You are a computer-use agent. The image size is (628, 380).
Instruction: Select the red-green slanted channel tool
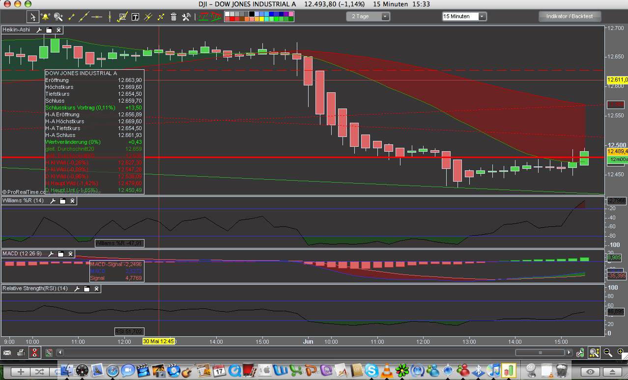(x=216, y=17)
